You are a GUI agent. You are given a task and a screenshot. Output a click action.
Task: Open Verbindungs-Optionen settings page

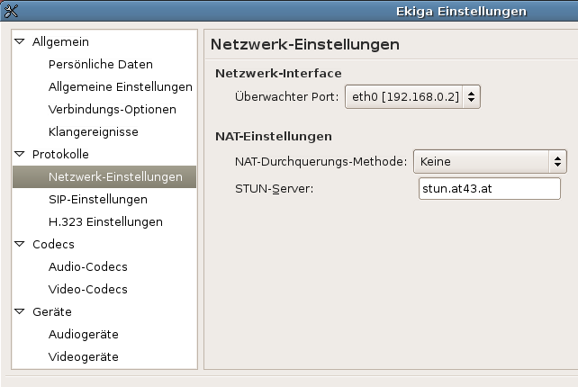pyautogui.click(x=112, y=110)
